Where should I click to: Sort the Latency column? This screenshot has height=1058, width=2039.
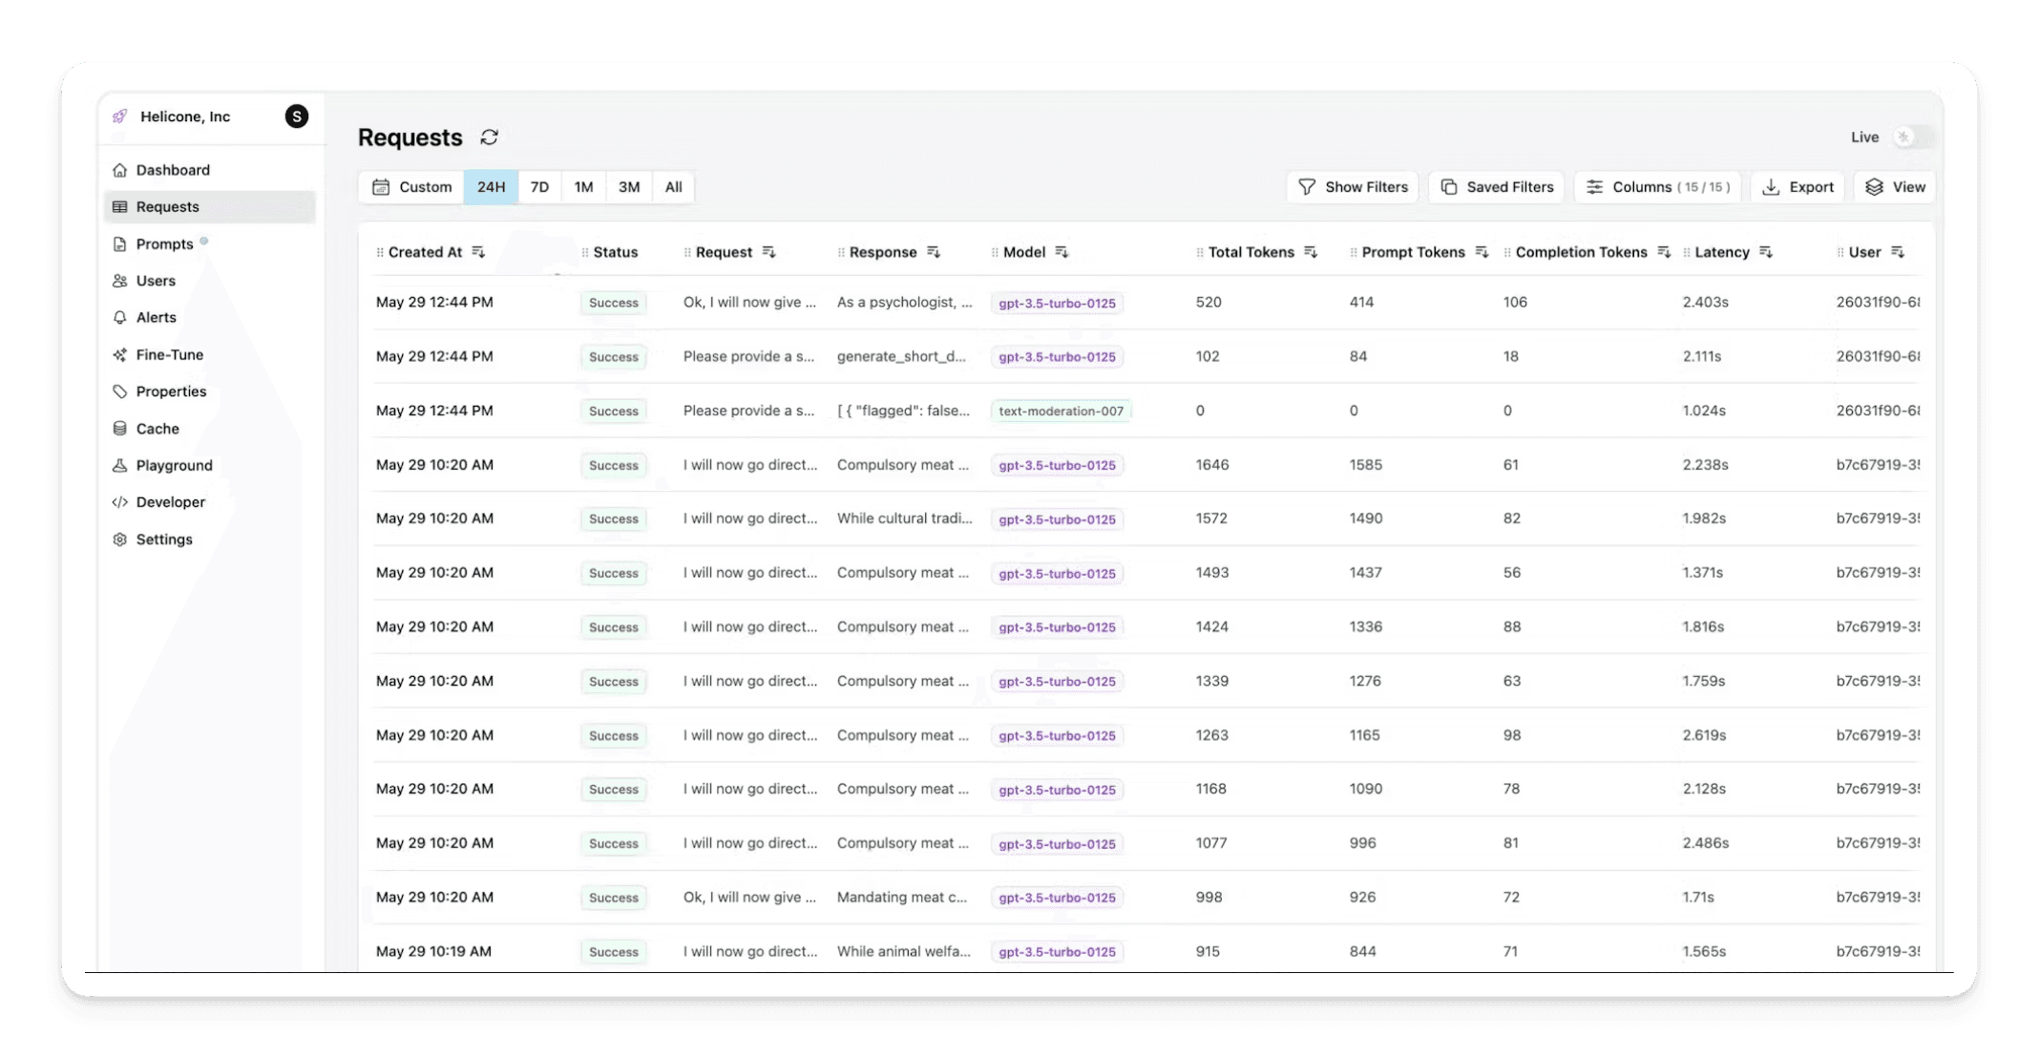1766,252
